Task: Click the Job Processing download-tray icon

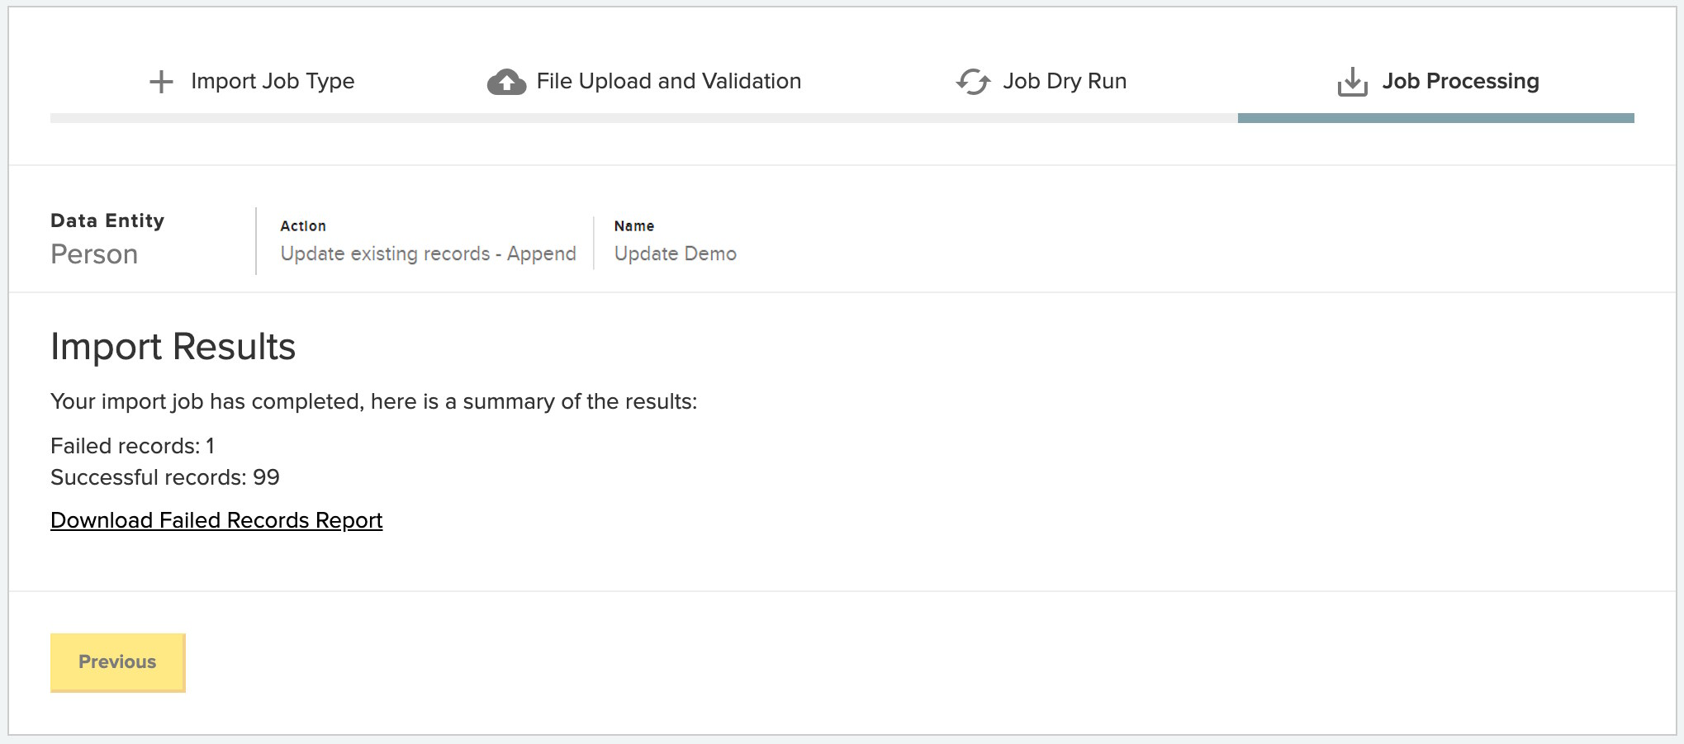Action: tap(1352, 82)
